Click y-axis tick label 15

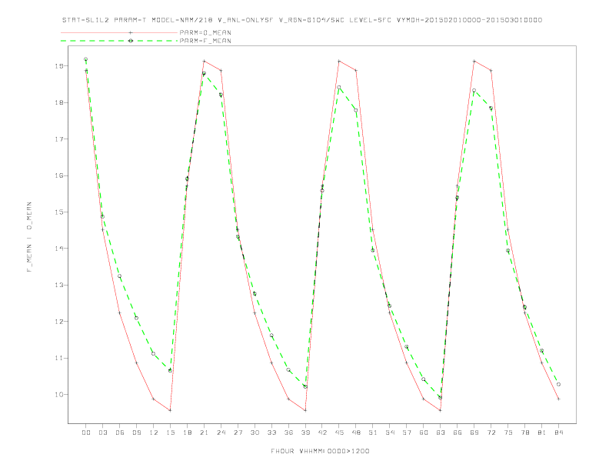[x=59, y=212]
